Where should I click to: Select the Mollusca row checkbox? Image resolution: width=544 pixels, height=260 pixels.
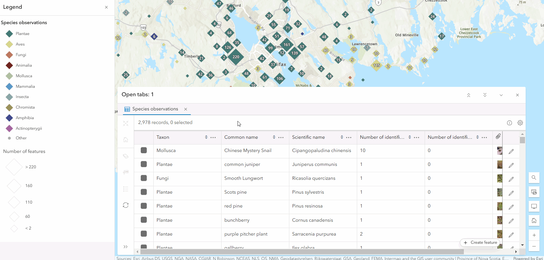click(144, 151)
